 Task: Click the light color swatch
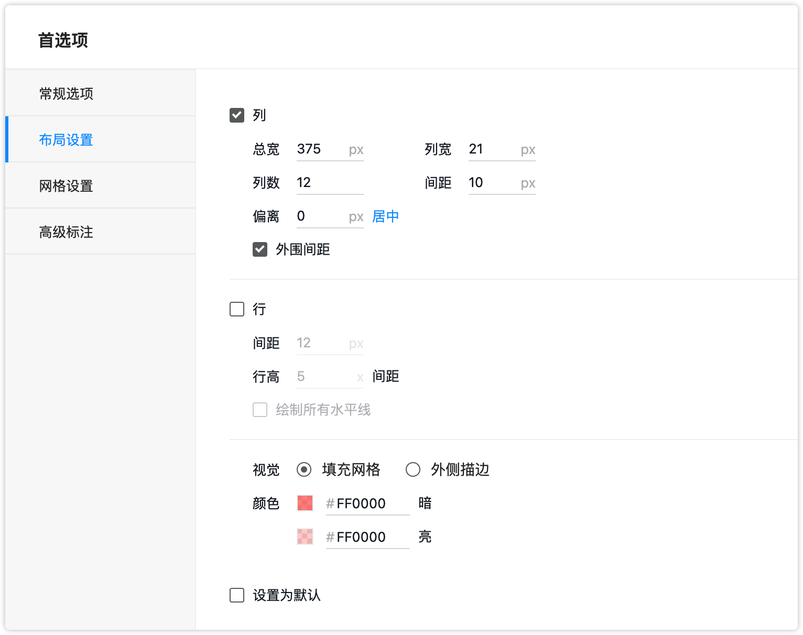click(x=305, y=537)
